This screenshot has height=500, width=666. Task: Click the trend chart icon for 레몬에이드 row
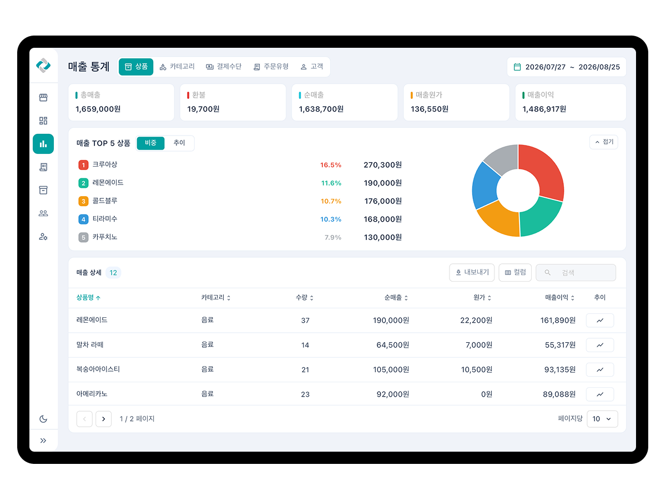click(600, 321)
